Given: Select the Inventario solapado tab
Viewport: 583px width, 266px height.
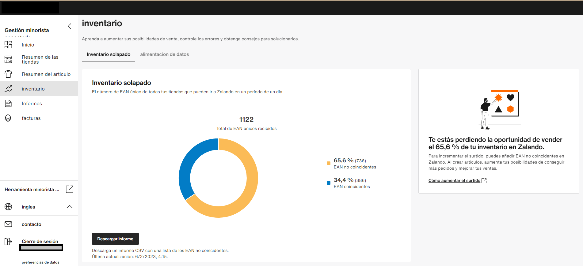Looking at the screenshot, I should [x=109, y=54].
